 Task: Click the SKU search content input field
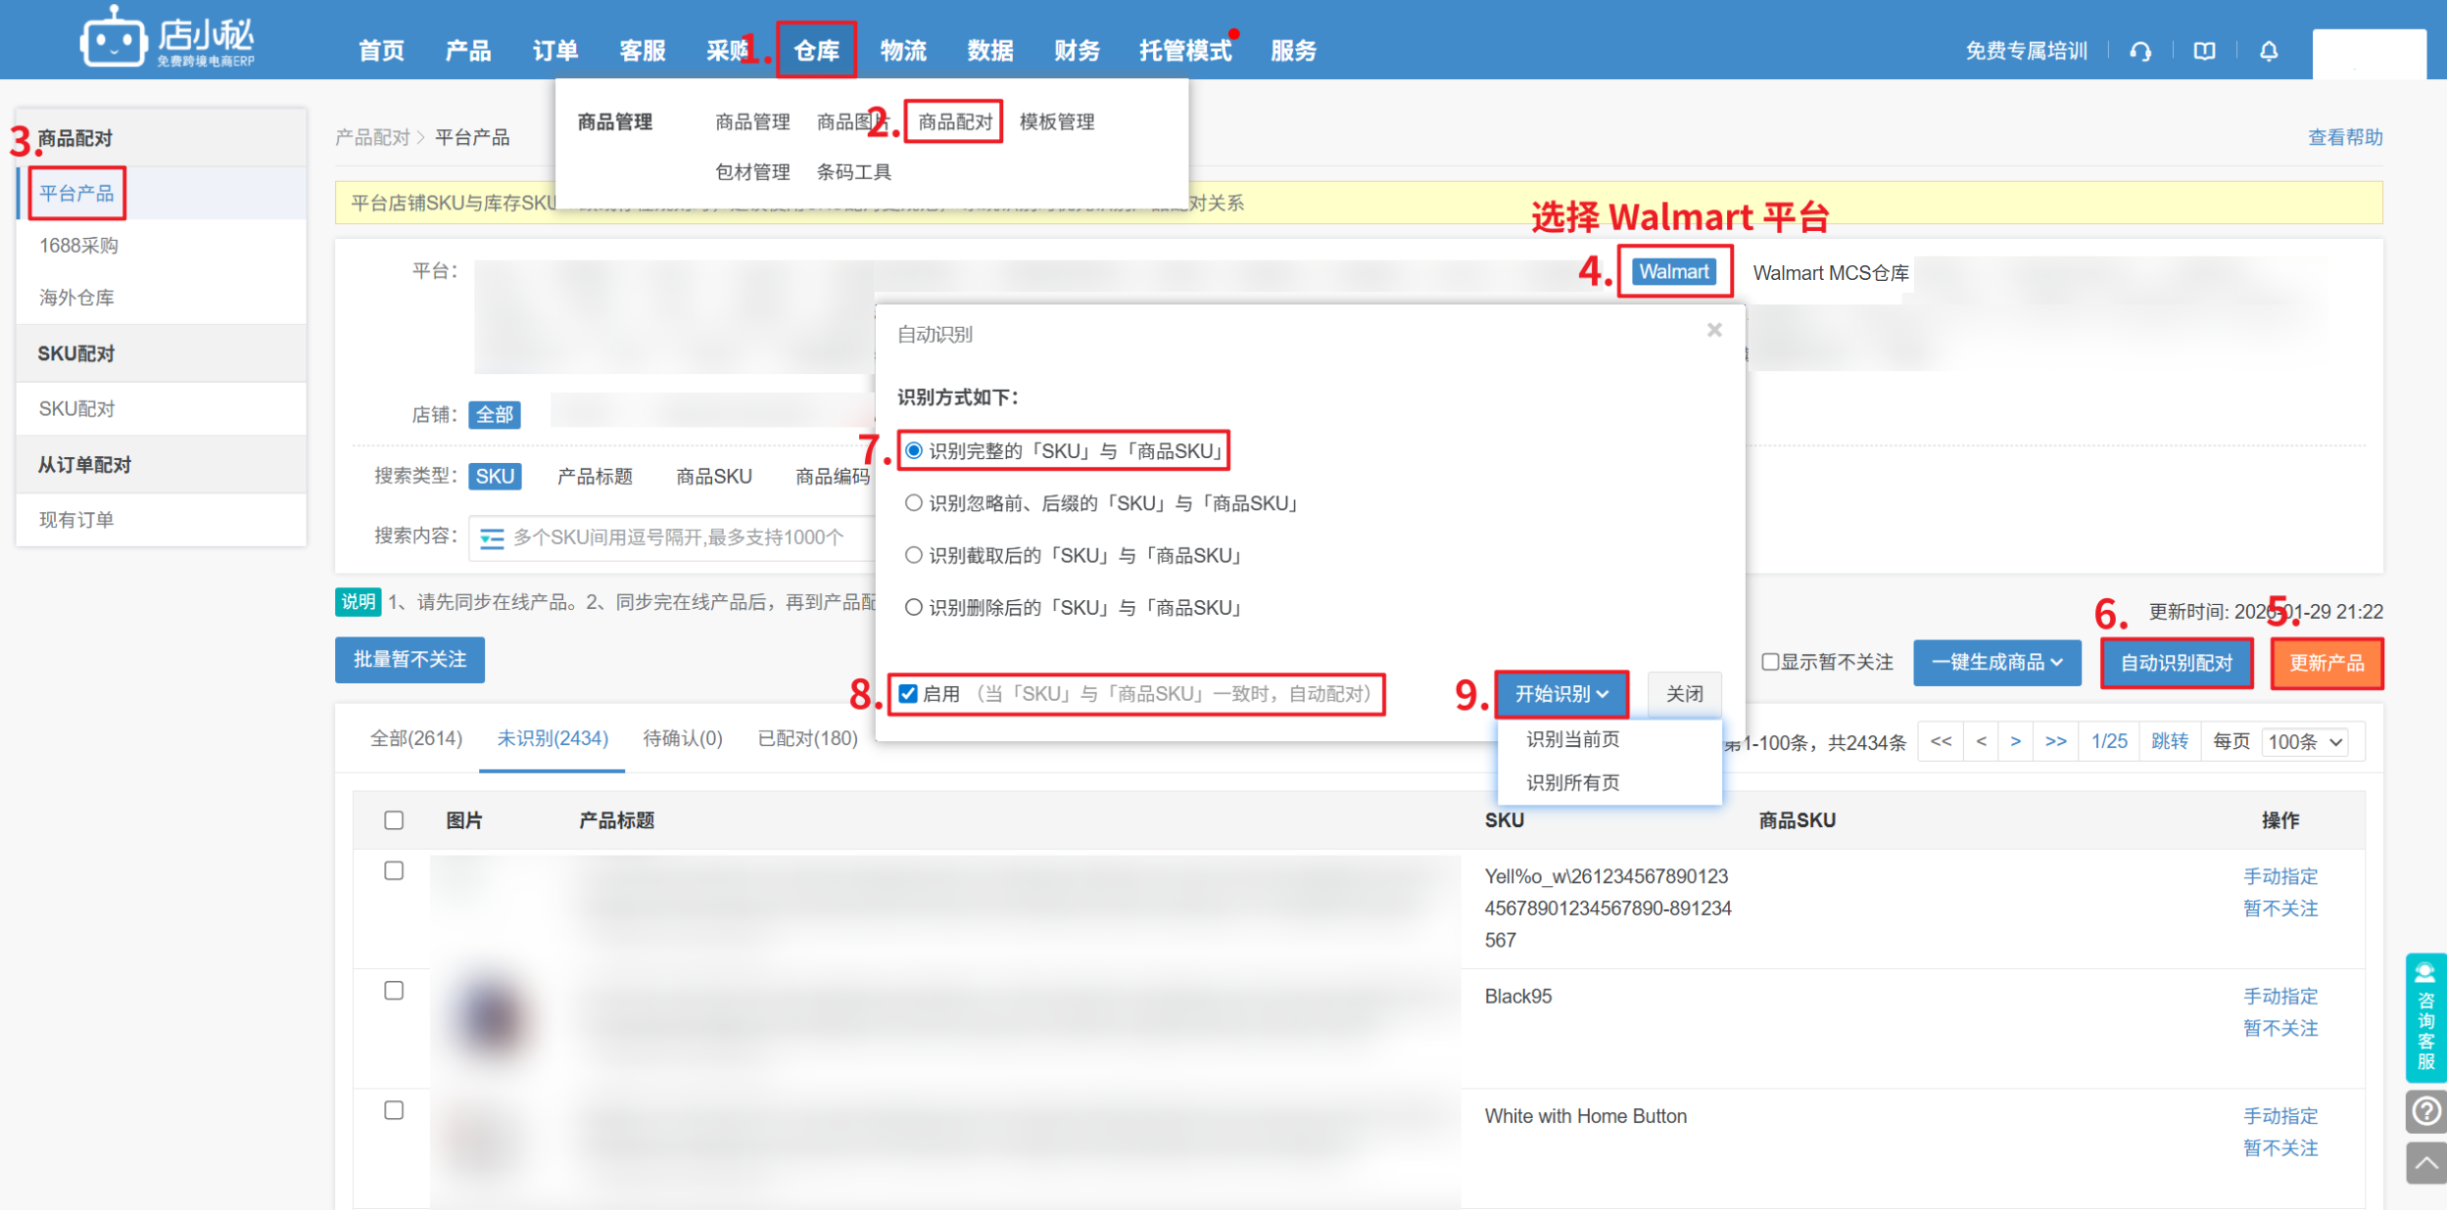tap(686, 537)
